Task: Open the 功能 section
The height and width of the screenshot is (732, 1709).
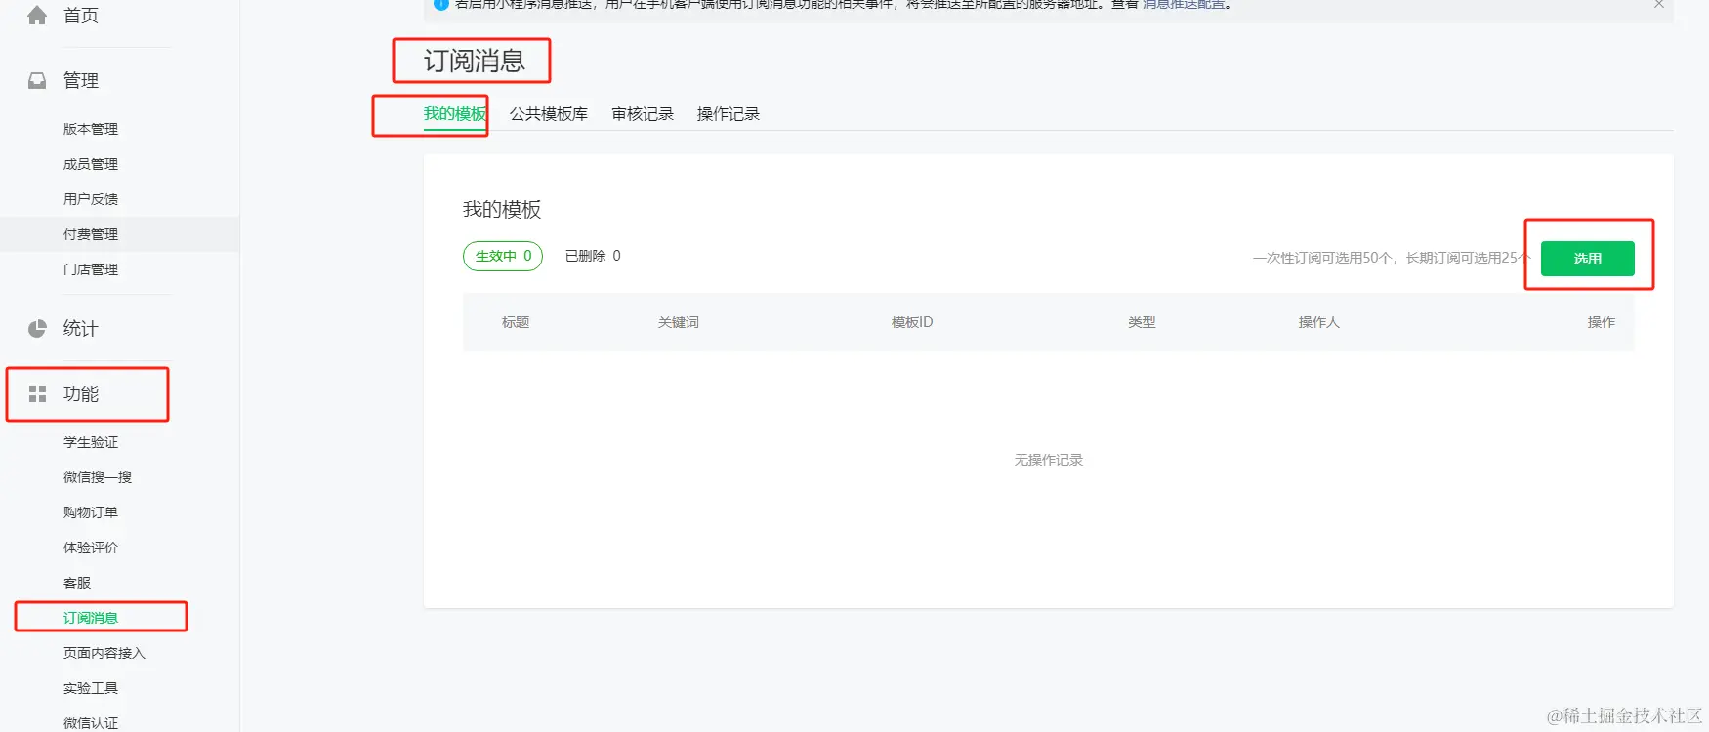Action: pos(81,394)
